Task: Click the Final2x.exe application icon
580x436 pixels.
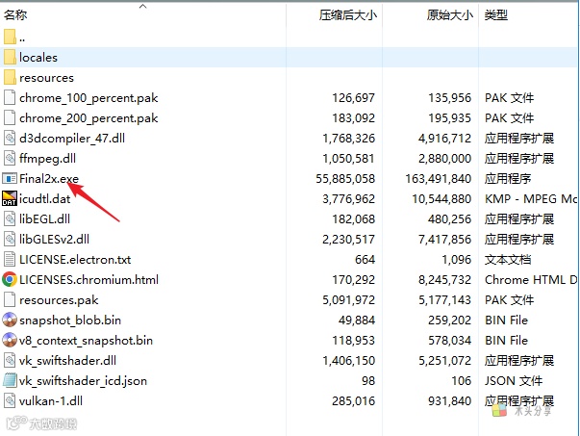Action: coord(10,179)
